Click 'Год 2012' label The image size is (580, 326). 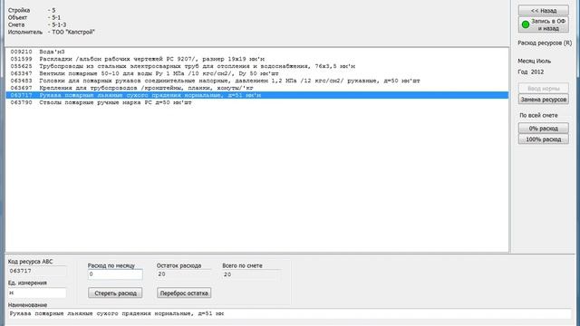coord(531,72)
